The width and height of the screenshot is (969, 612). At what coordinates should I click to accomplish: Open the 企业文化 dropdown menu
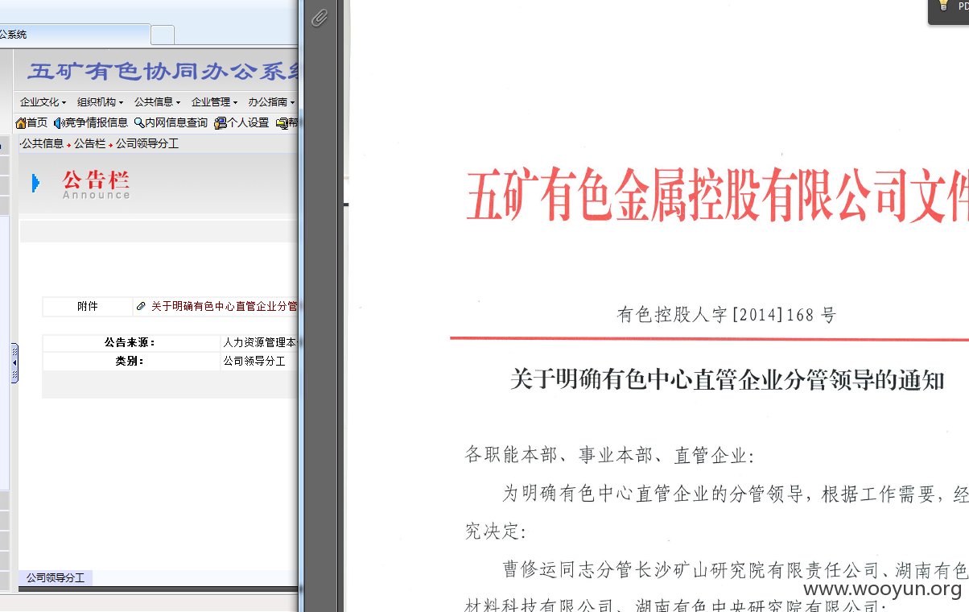point(43,102)
